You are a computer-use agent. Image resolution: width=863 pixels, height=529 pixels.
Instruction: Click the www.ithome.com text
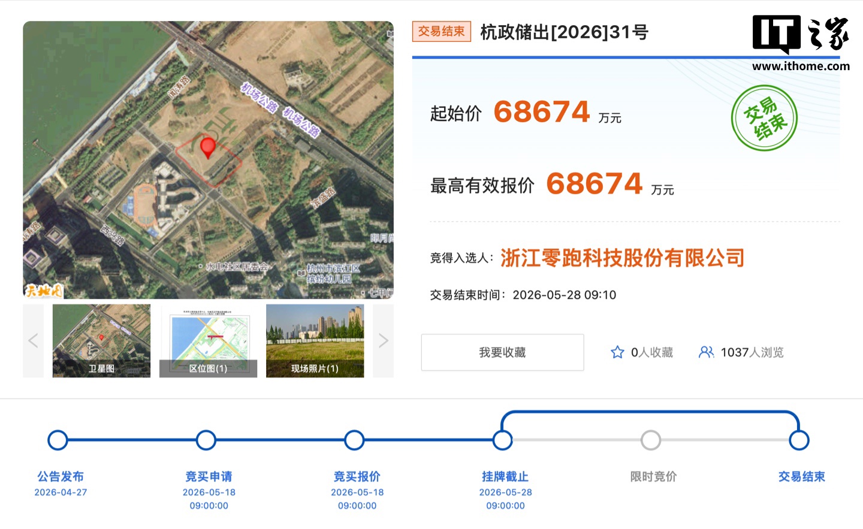801,66
